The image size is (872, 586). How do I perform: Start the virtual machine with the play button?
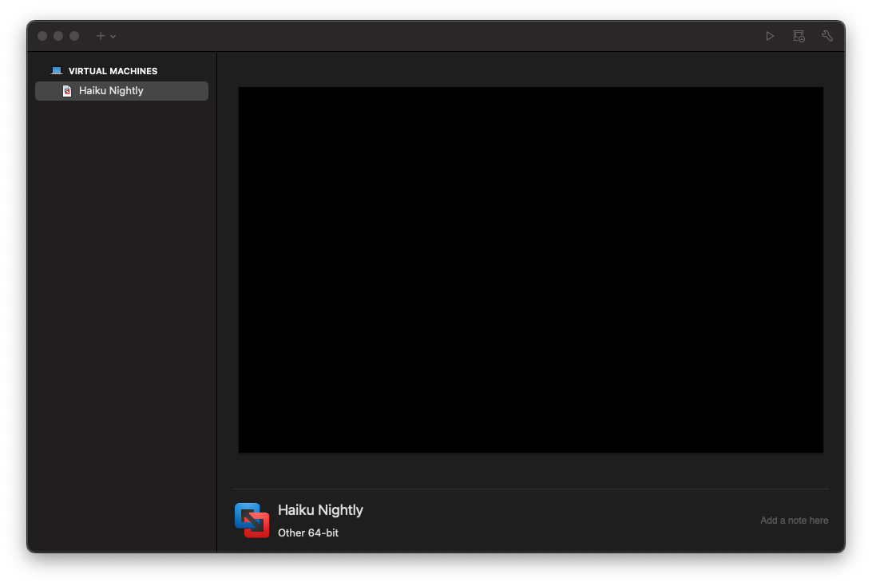pos(770,36)
